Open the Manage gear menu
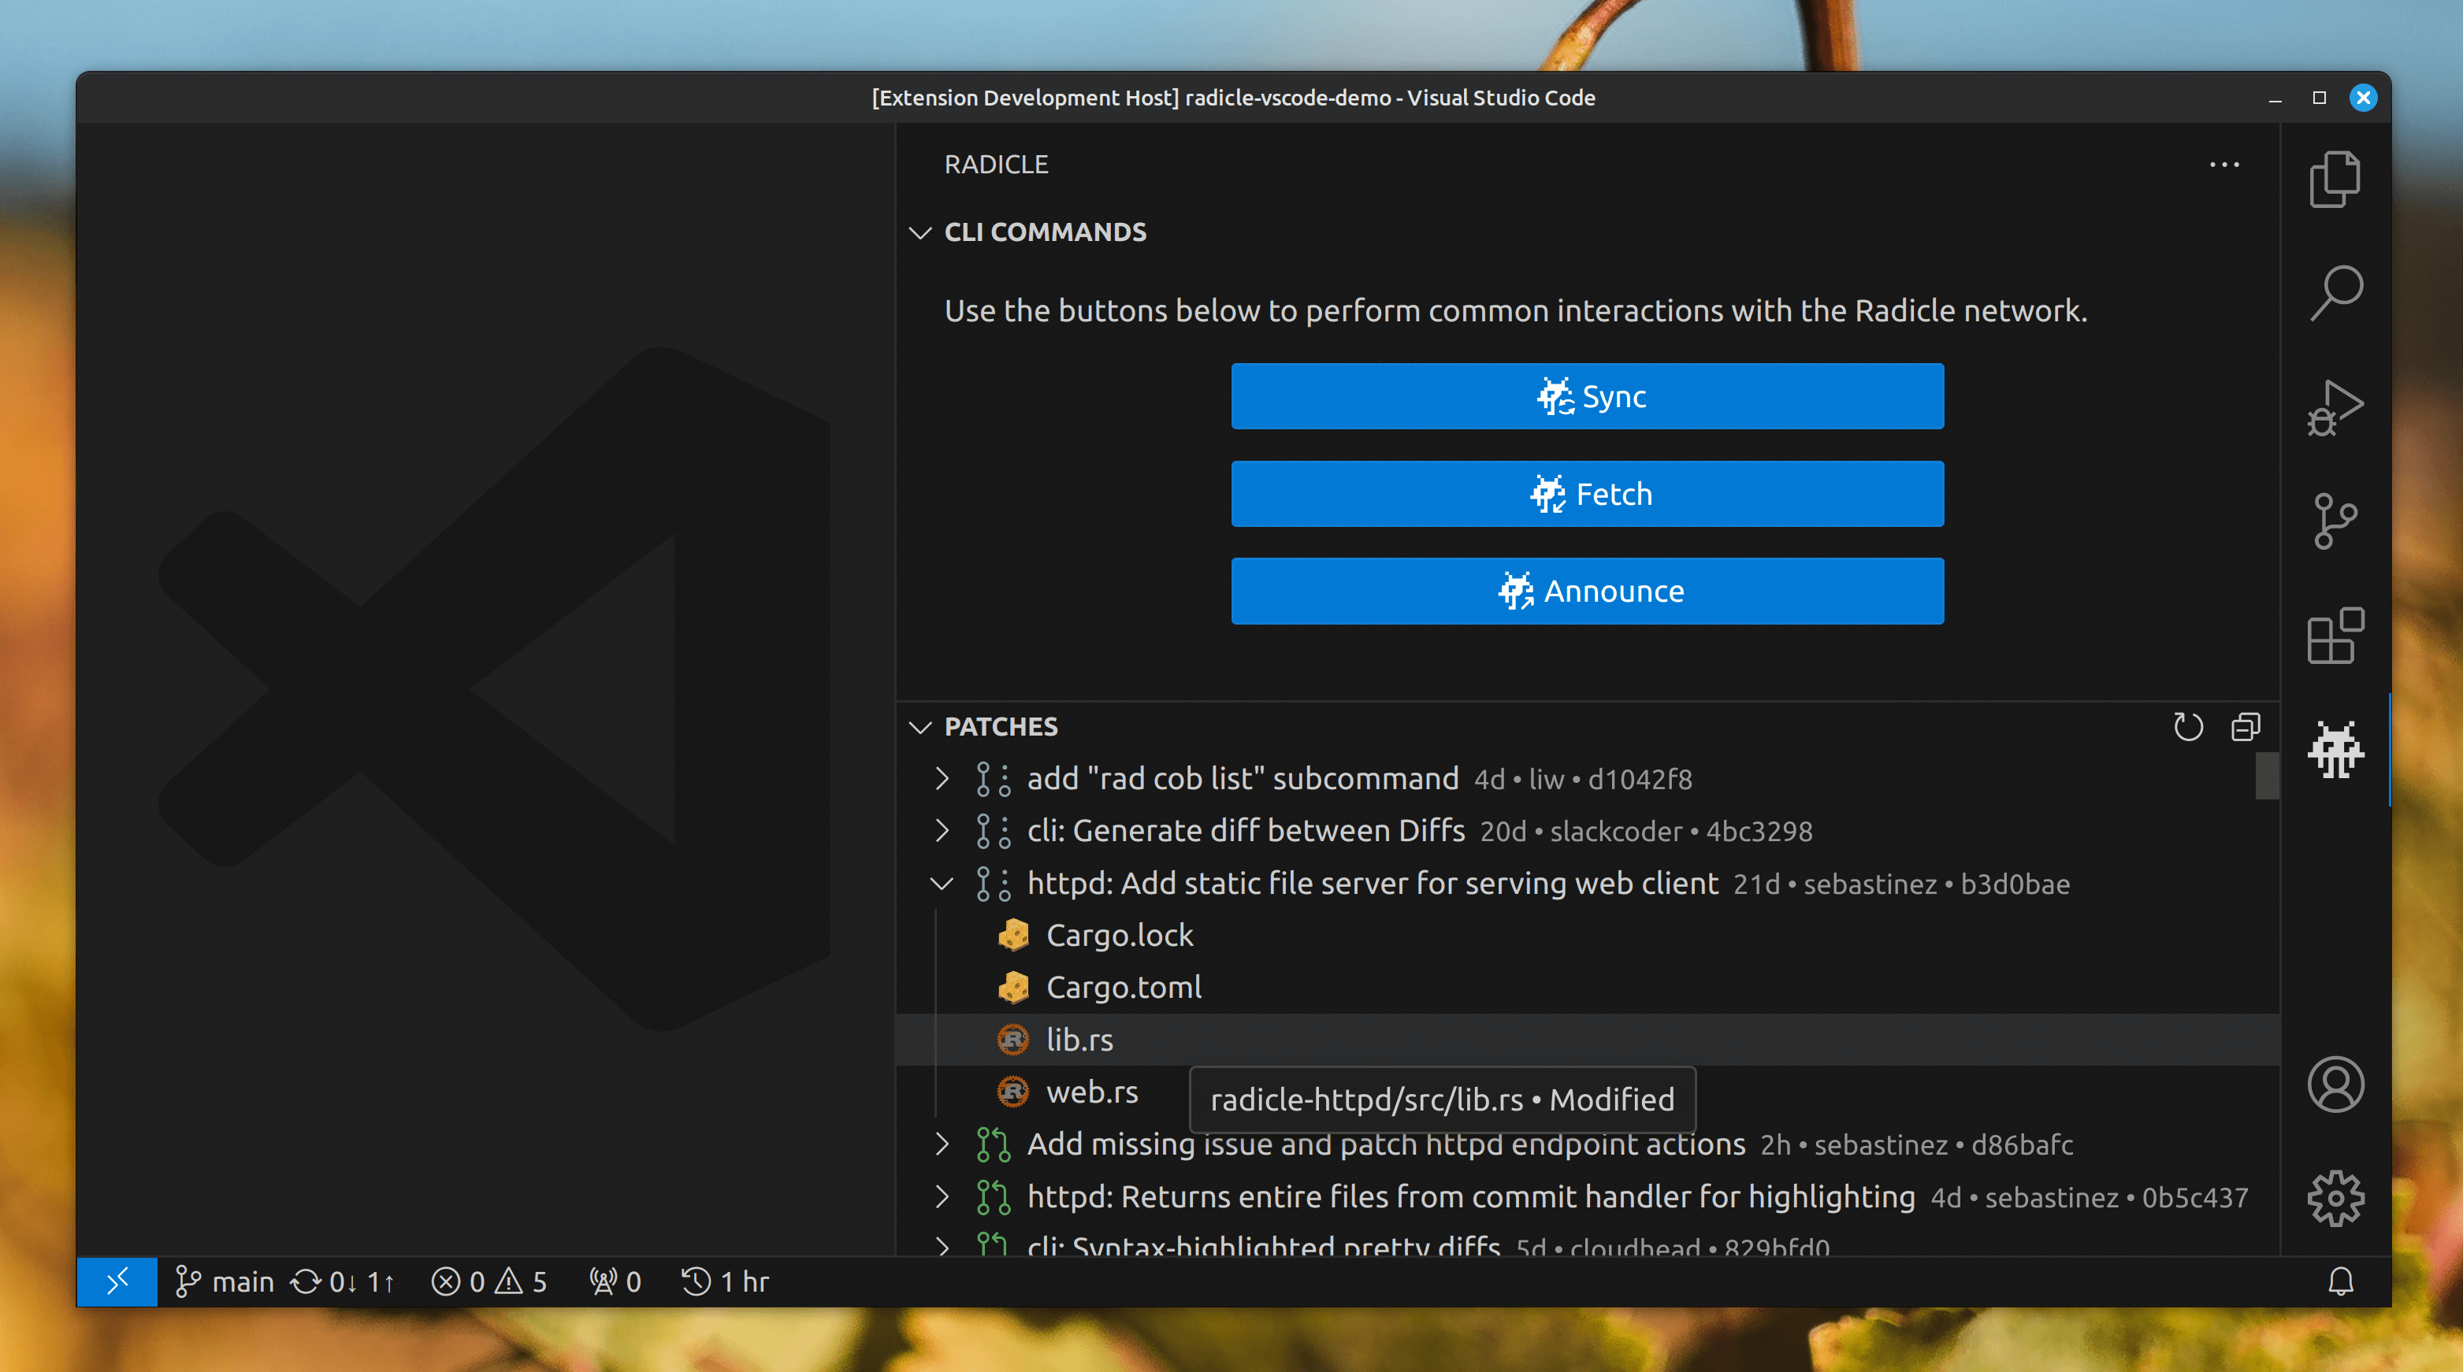2463x1372 pixels. click(2334, 1198)
